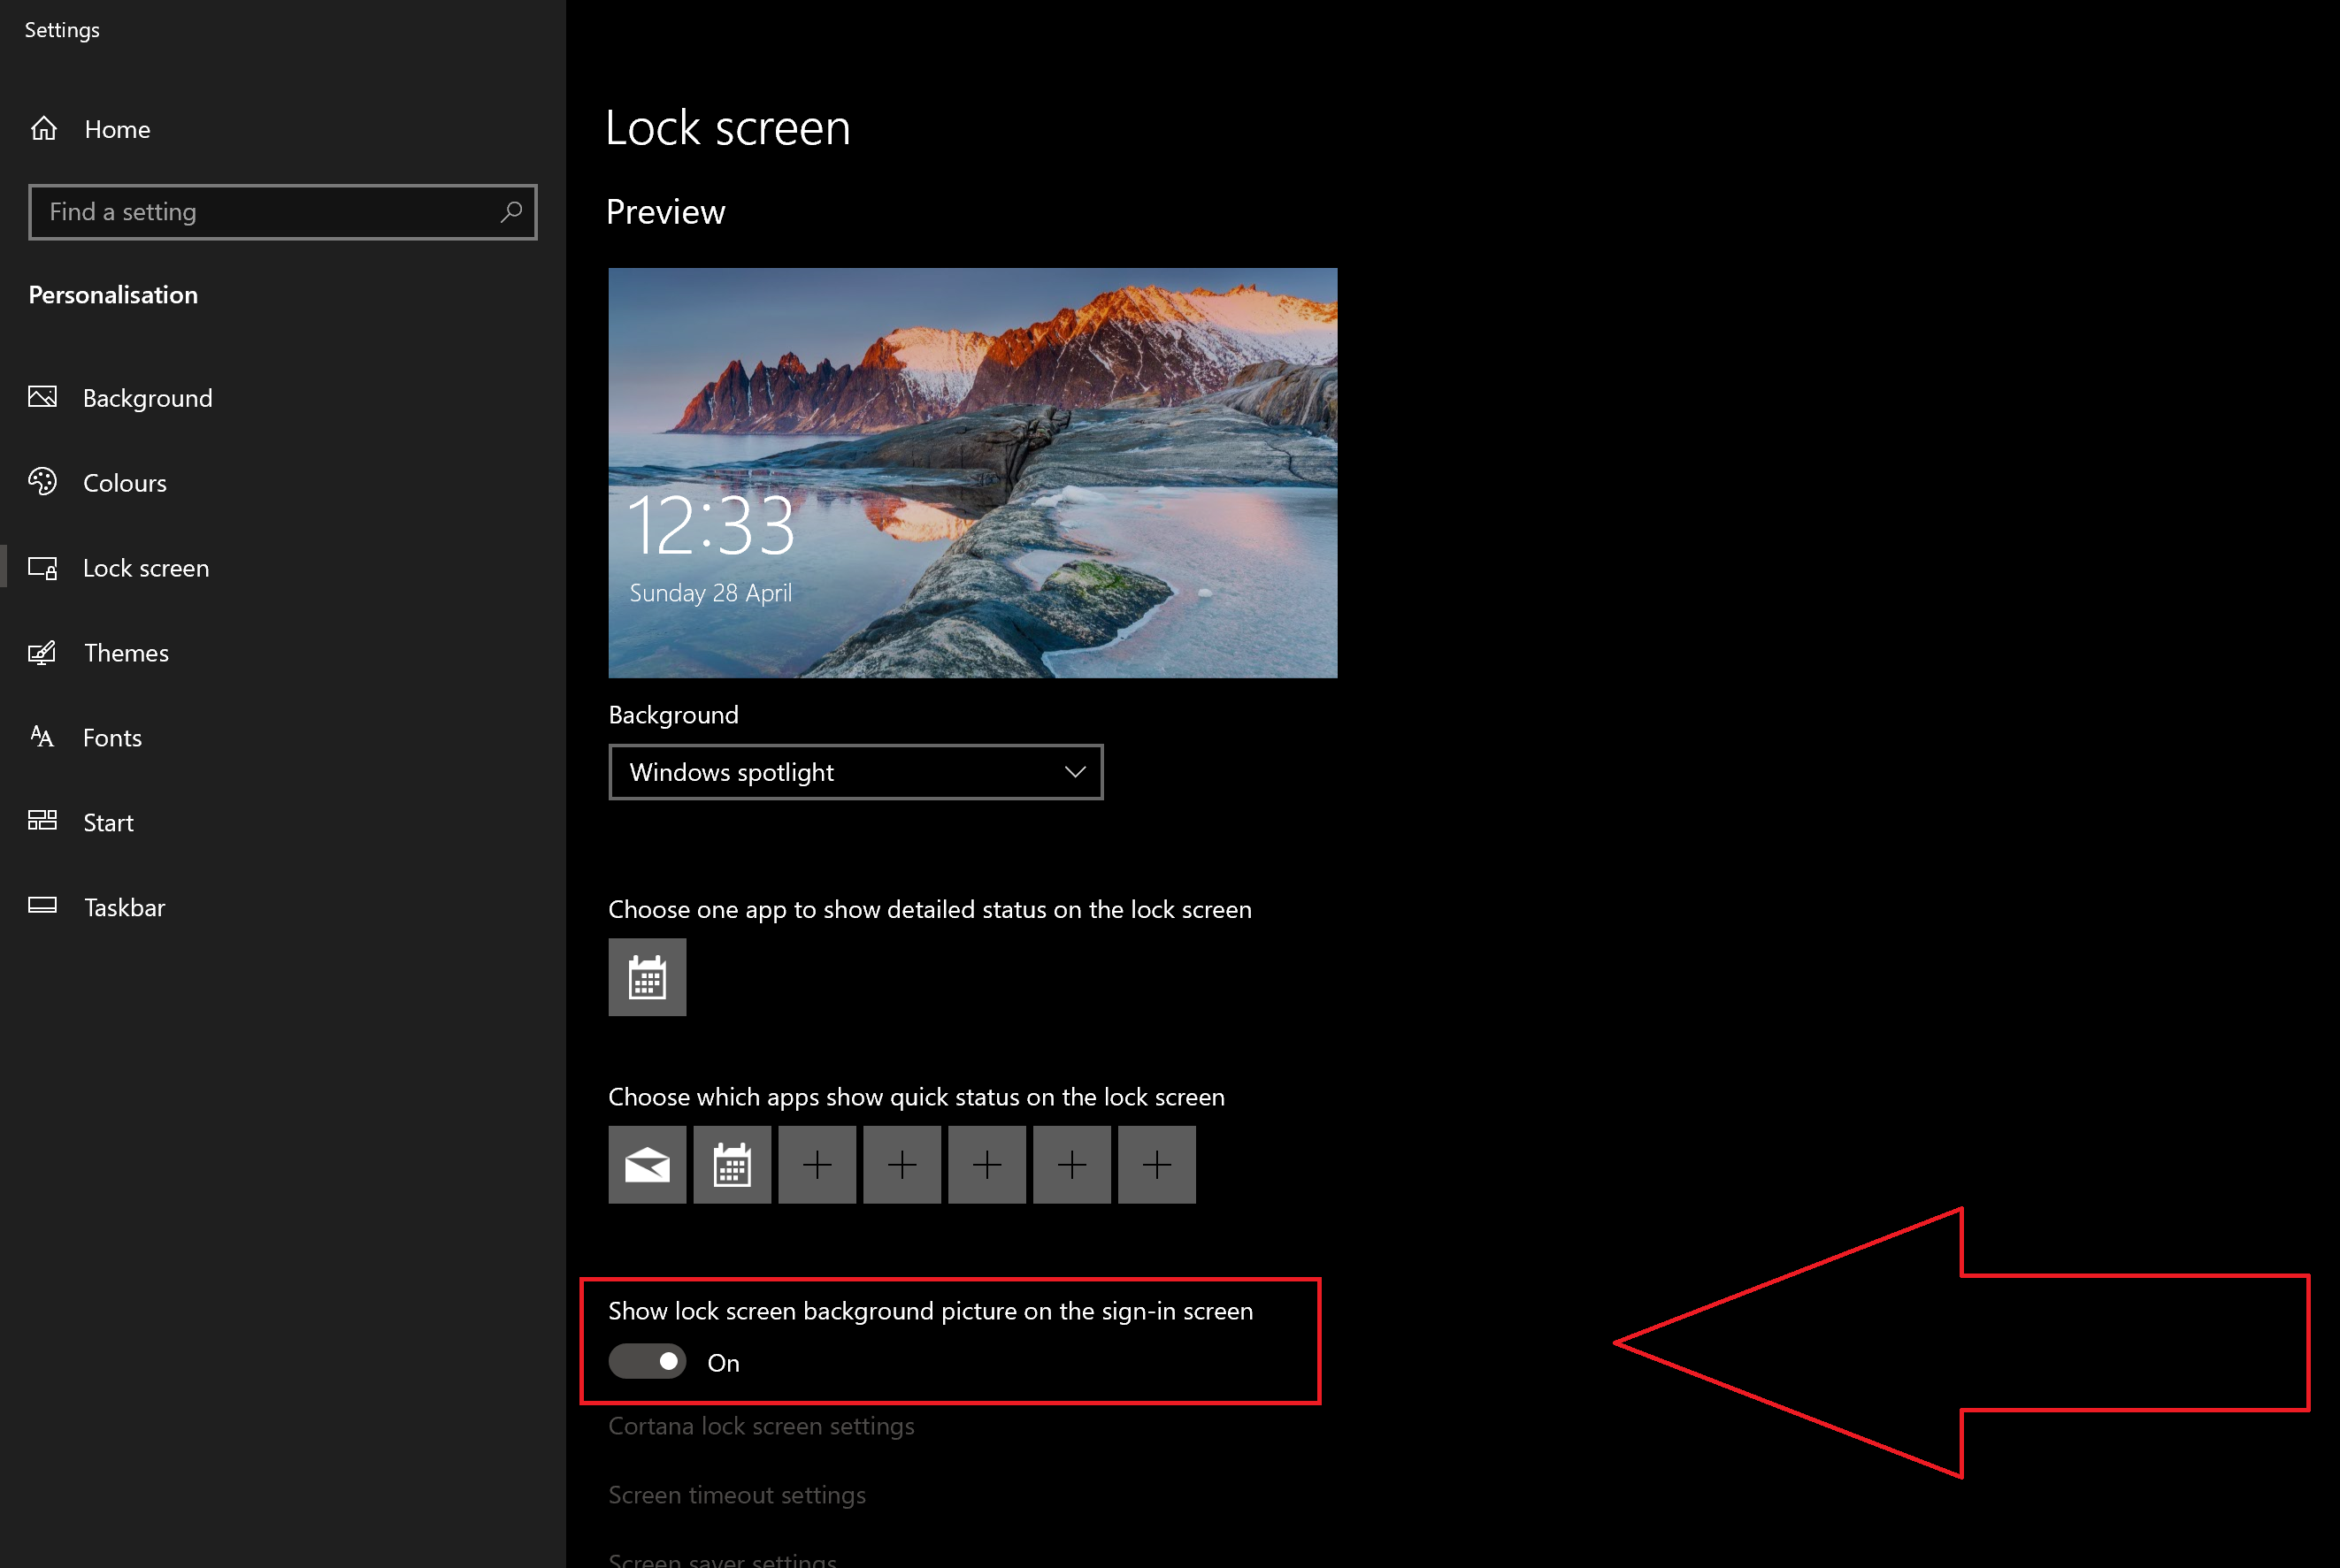Click the Colours palette icon
The image size is (2340, 1568).
click(42, 482)
